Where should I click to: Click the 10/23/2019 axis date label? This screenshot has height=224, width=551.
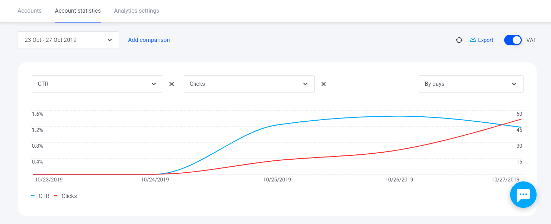(x=49, y=180)
